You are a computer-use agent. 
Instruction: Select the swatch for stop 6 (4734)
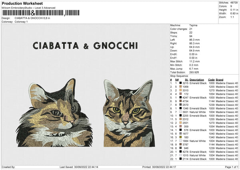click(x=181, y=101)
